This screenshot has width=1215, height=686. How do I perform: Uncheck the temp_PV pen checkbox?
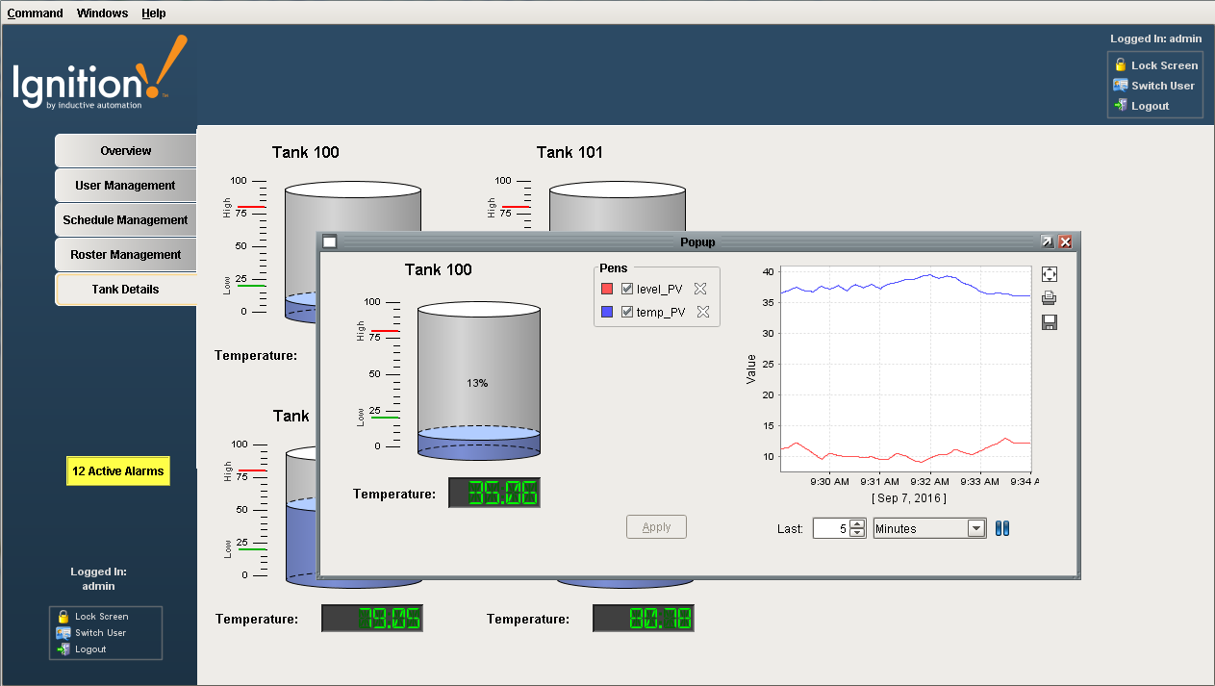tap(627, 312)
